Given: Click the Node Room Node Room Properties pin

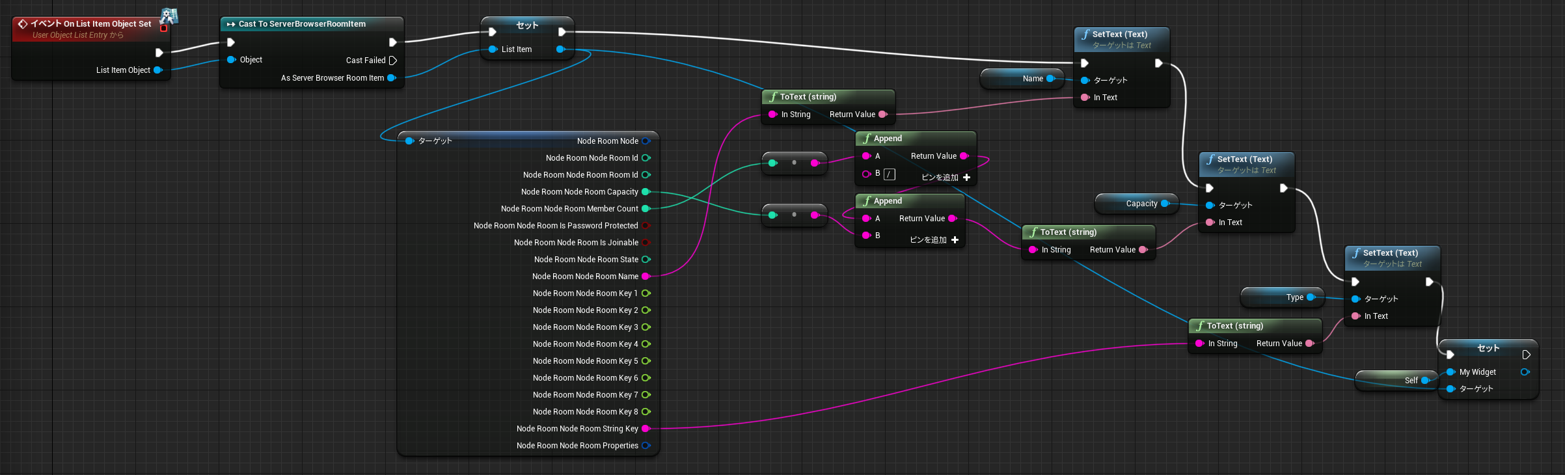Looking at the screenshot, I should pos(646,446).
